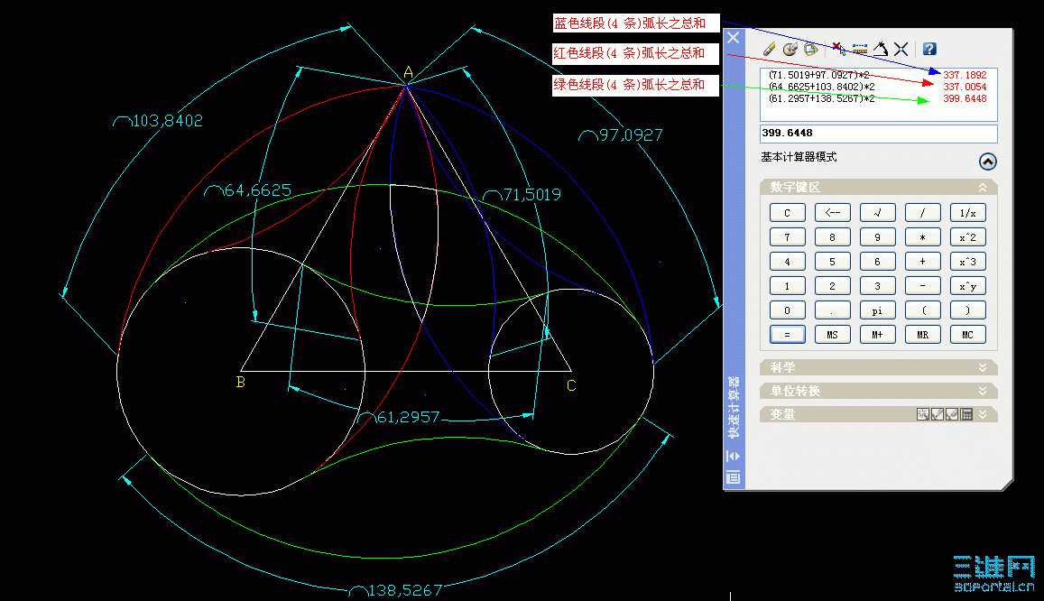Collapse the 数字键区 section
The height and width of the screenshot is (601, 1044).
(983, 188)
